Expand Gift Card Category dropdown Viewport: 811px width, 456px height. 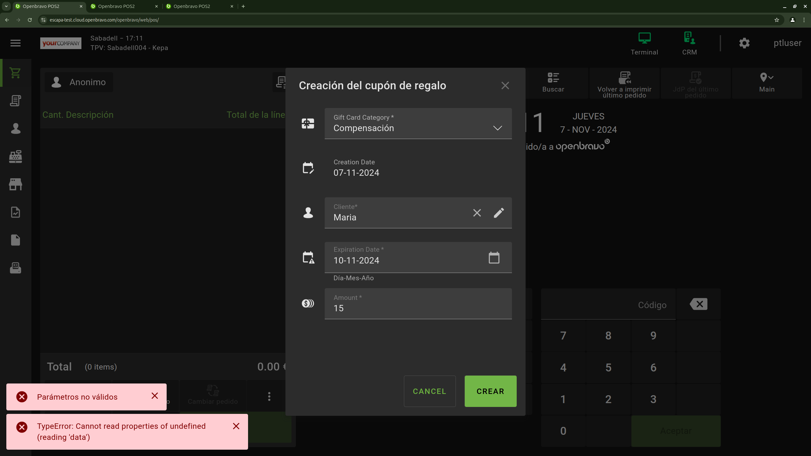pos(497,128)
